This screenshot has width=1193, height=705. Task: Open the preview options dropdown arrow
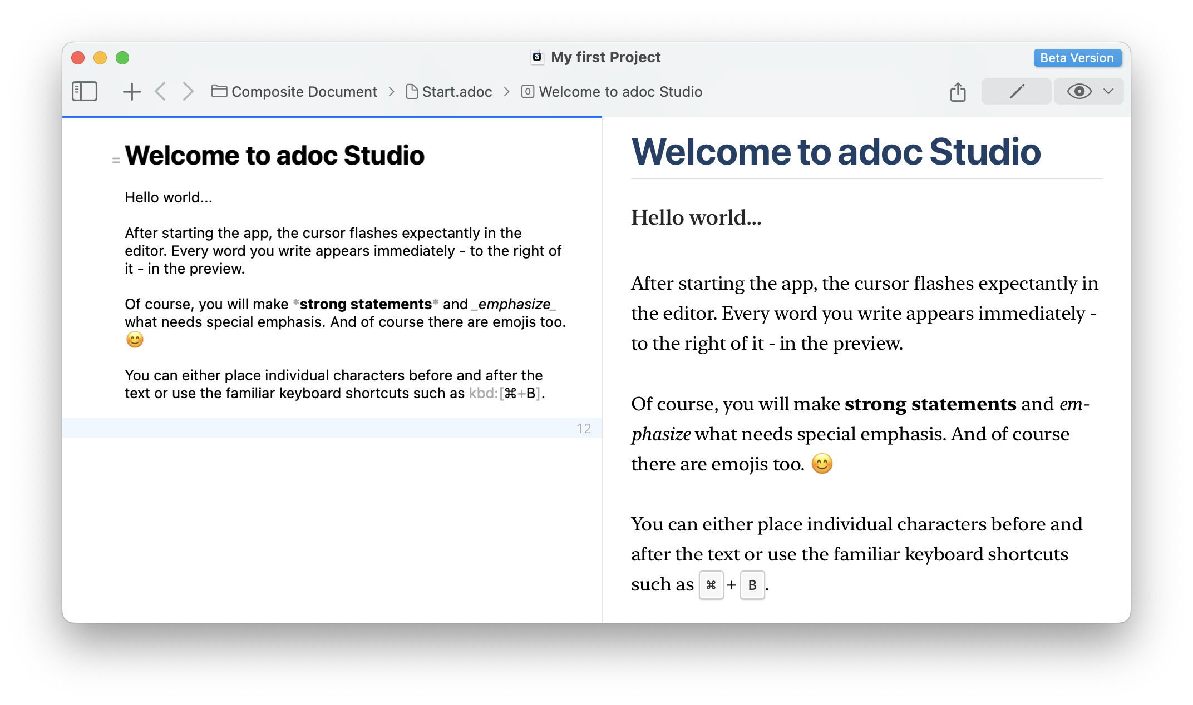pos(1108,91)
